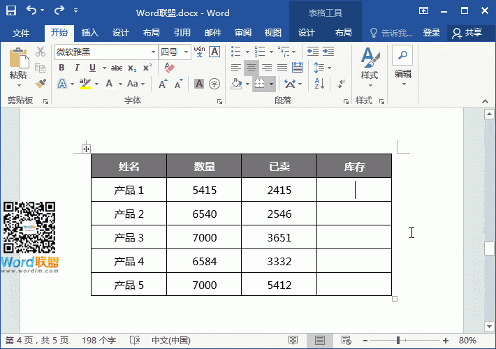
Task: Click the show paragraph marks icon
Action: (x=341, y=84)
